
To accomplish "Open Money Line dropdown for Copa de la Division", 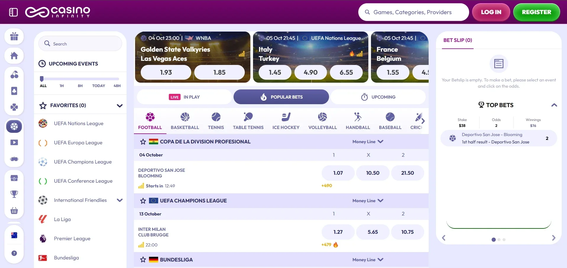I will point(368,142).
